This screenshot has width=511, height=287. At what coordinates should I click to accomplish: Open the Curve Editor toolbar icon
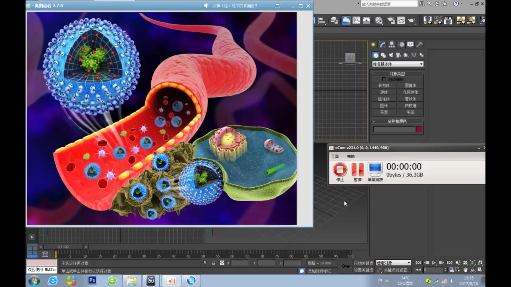(357, 20)
